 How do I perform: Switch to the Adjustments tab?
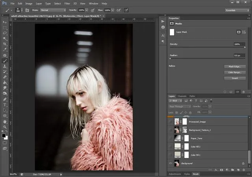[175, 174]
